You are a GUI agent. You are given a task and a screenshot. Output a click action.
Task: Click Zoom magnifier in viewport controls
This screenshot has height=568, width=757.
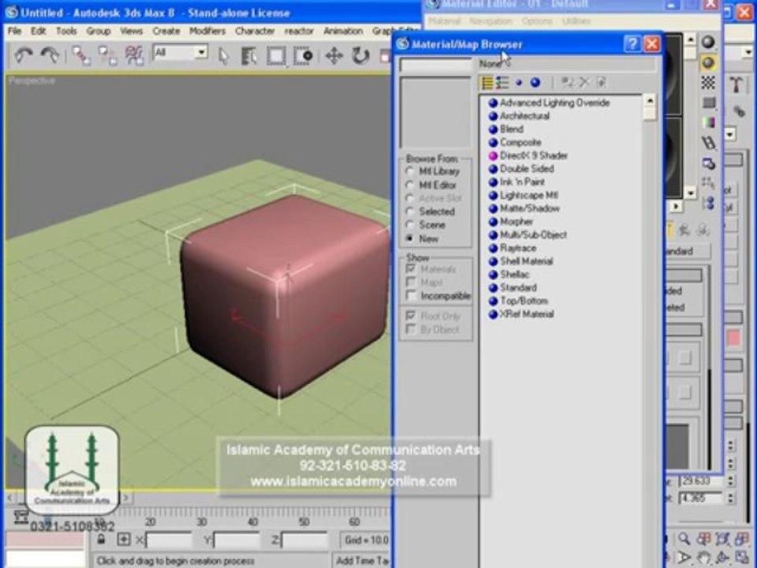(x=684, y=539)
